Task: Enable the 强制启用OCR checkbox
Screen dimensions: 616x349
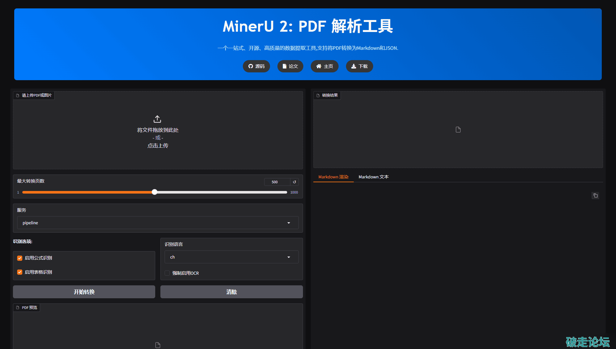Action: [167, 273]
